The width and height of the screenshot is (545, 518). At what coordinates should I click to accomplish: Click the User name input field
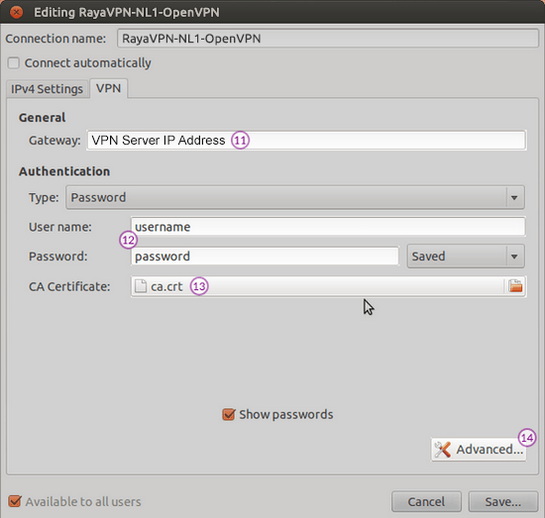(x=328, y=227)
